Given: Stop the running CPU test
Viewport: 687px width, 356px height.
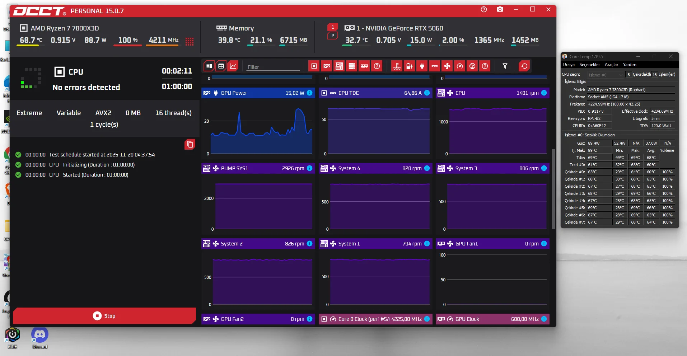Looking at the screenshot, I should (104, 316).
